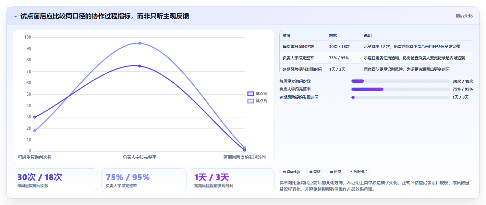Image resolution: width=486 pixels, height=205 pixels.
Task: Click the progress value 75% / 95%
Action: tap(463, 89)
